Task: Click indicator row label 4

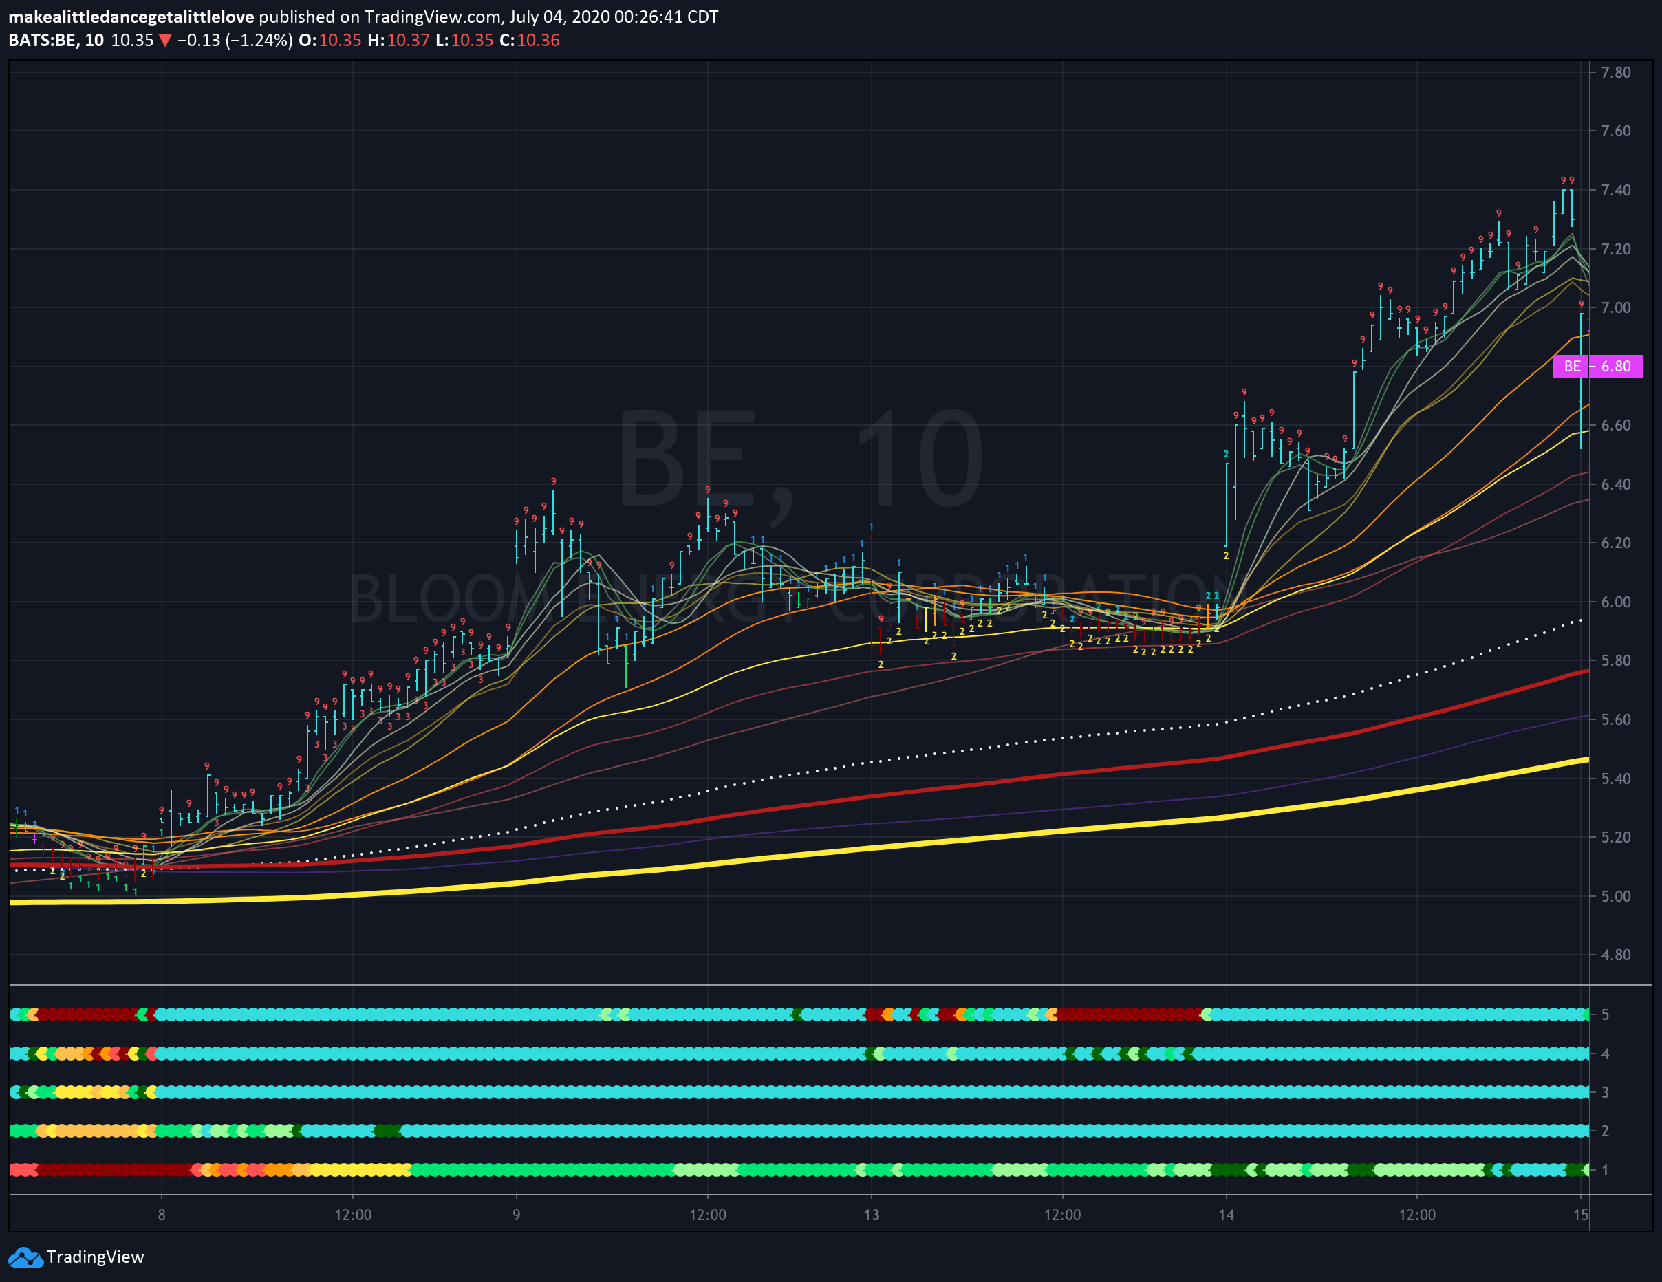Action: [x=1605, y=1054]
